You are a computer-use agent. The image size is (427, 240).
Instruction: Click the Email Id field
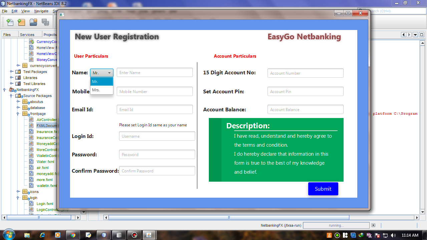click(155, 109)
